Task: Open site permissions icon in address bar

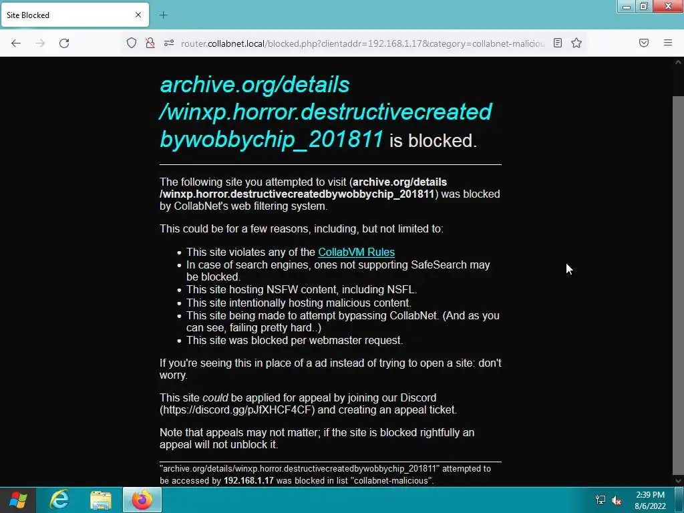Action: (x=169, y=43)
